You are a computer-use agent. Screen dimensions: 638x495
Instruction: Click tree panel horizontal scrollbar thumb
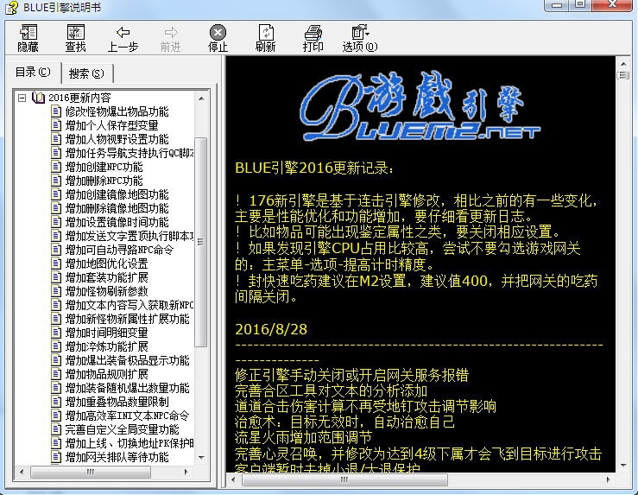click(x=91, y=473)
